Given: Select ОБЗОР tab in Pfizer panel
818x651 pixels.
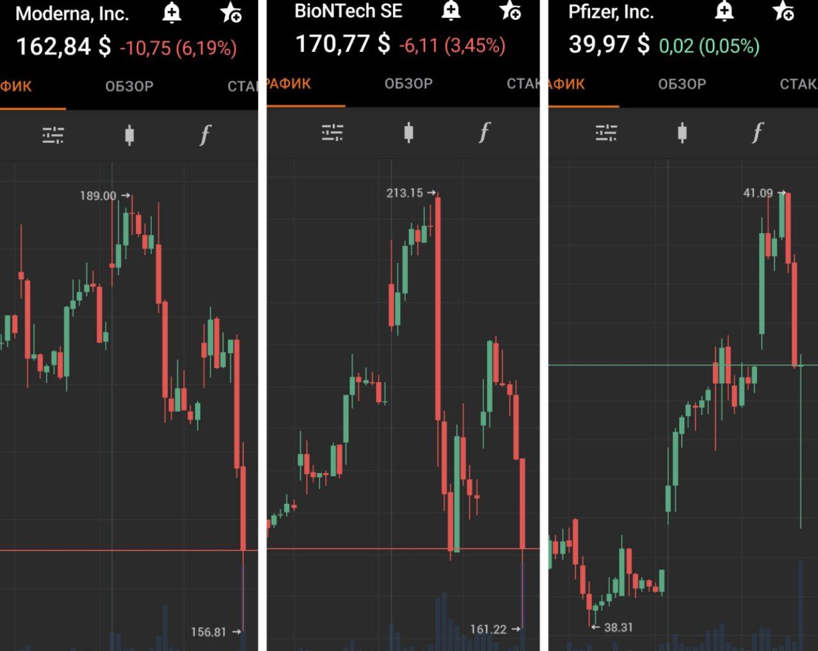Looking at the screenshot, I should (682, 84).
